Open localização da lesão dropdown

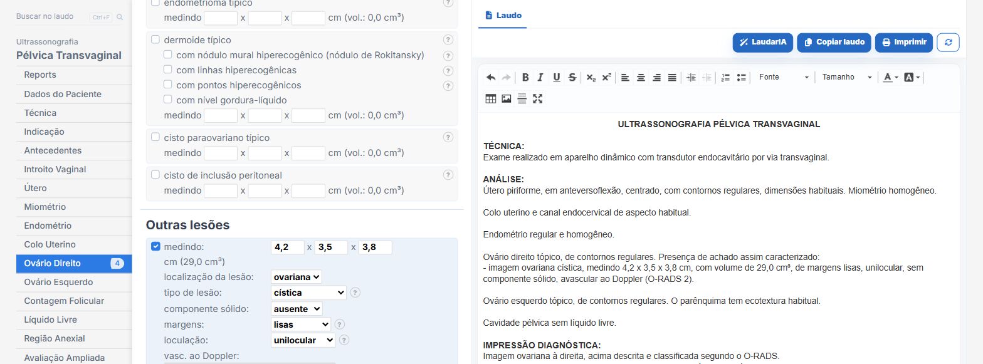click(x=297, y=277)
